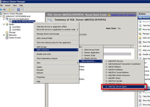
Task: Click the 'Manage s...' icon in the Actions pane
Action: click(140, 34)
